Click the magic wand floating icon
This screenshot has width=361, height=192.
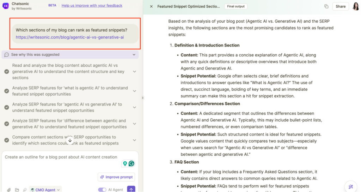coord(351,186)
